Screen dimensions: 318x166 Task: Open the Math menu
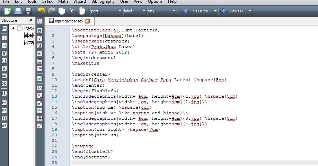[63, 2]
